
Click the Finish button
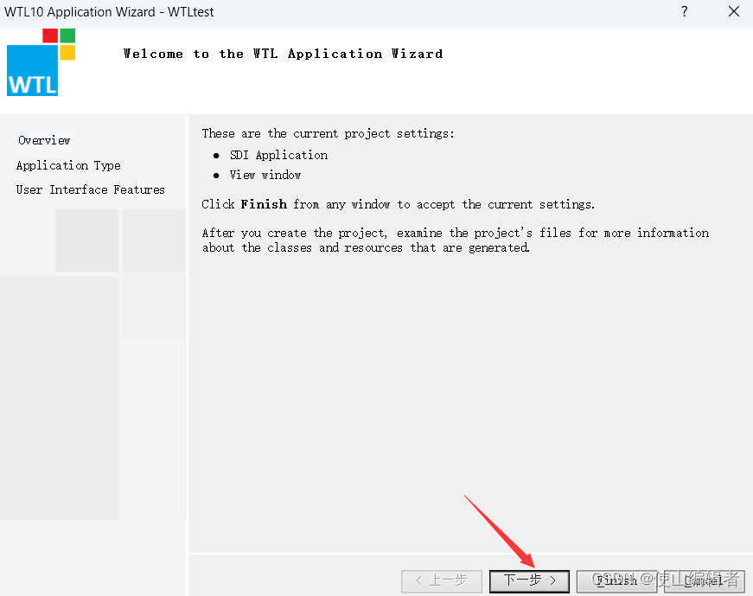coord(616,580)
